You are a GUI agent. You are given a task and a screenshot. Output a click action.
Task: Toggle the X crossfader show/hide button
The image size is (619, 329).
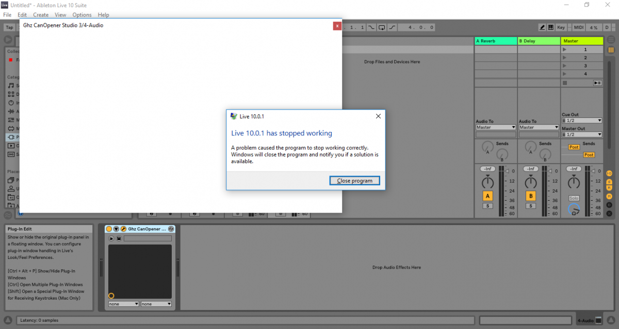[x=609, y=213]
